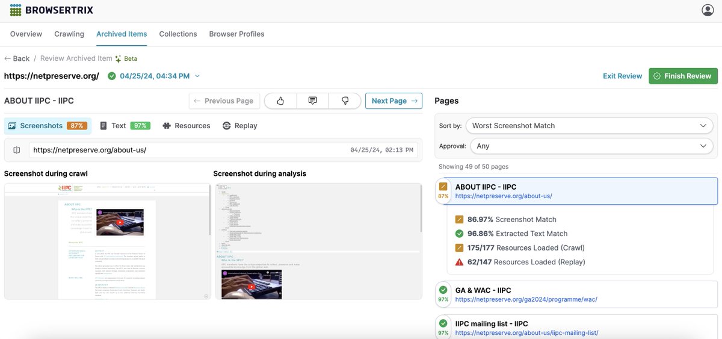This screenshot has height=339, width=722.
Task: Click the 87% badge on Screenshots tab
Action: click(x=77, y=126)
